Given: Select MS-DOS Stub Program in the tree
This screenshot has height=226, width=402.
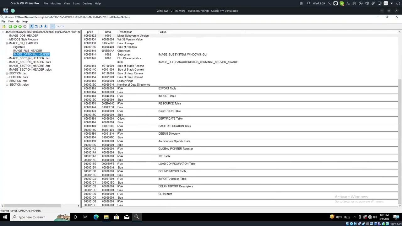Looking at the screenshot, I should coord(24,40).
